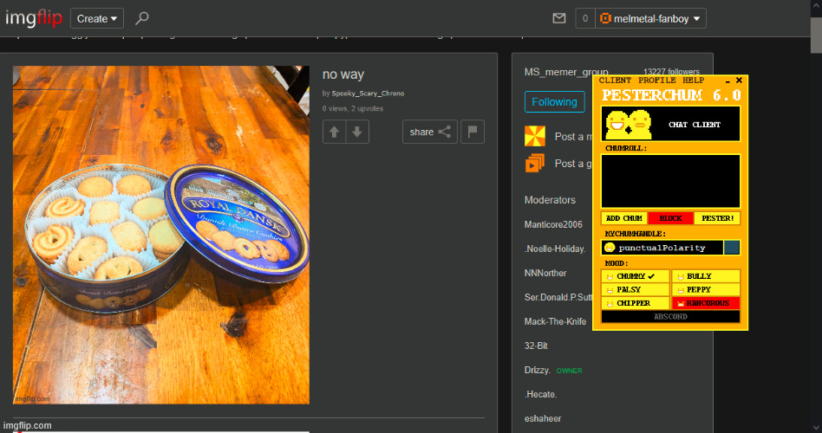Upvote the 'no way' meme
This screenshot has width=822, height=433.
point(335,132)
